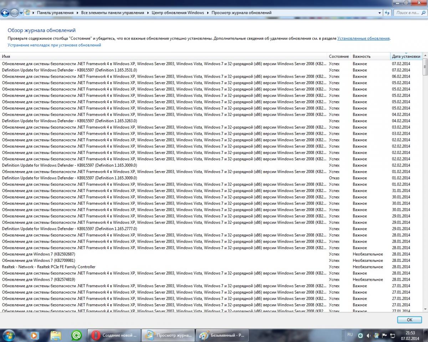Click the RU language indicator in tray
Image resolution: width=428 pixels, height=342 pixels.
point(350,335)
